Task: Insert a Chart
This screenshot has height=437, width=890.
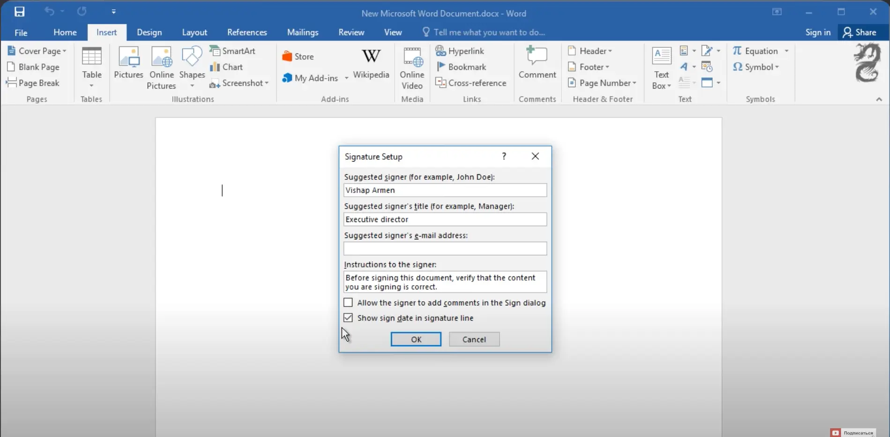Action: [226, 67]
